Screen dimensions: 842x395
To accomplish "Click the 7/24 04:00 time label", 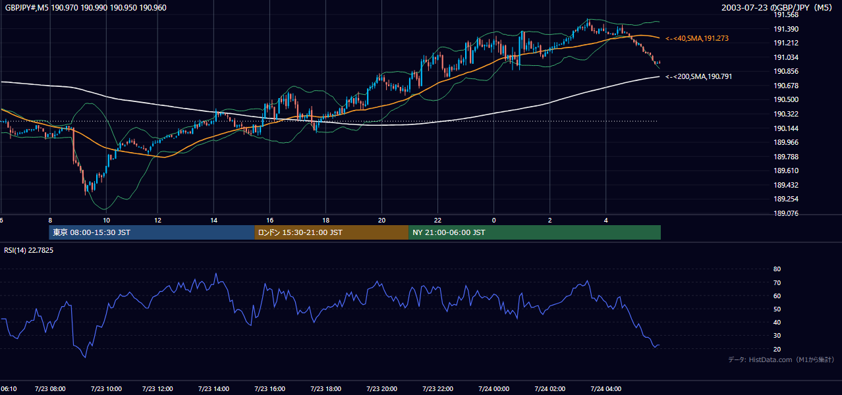I will 605,389.
